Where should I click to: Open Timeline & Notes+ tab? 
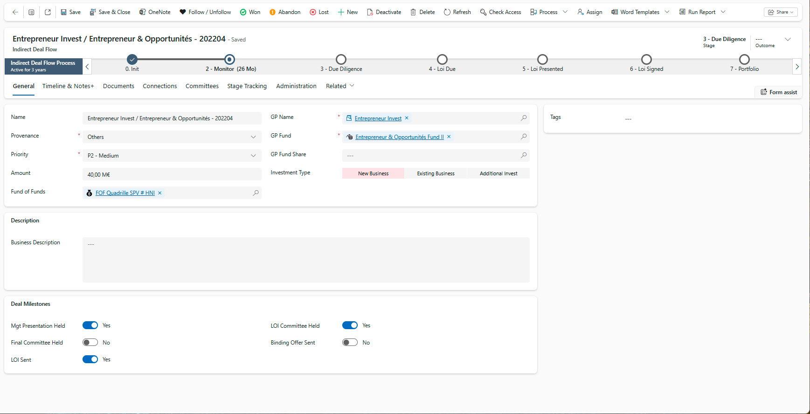[68, 86]
